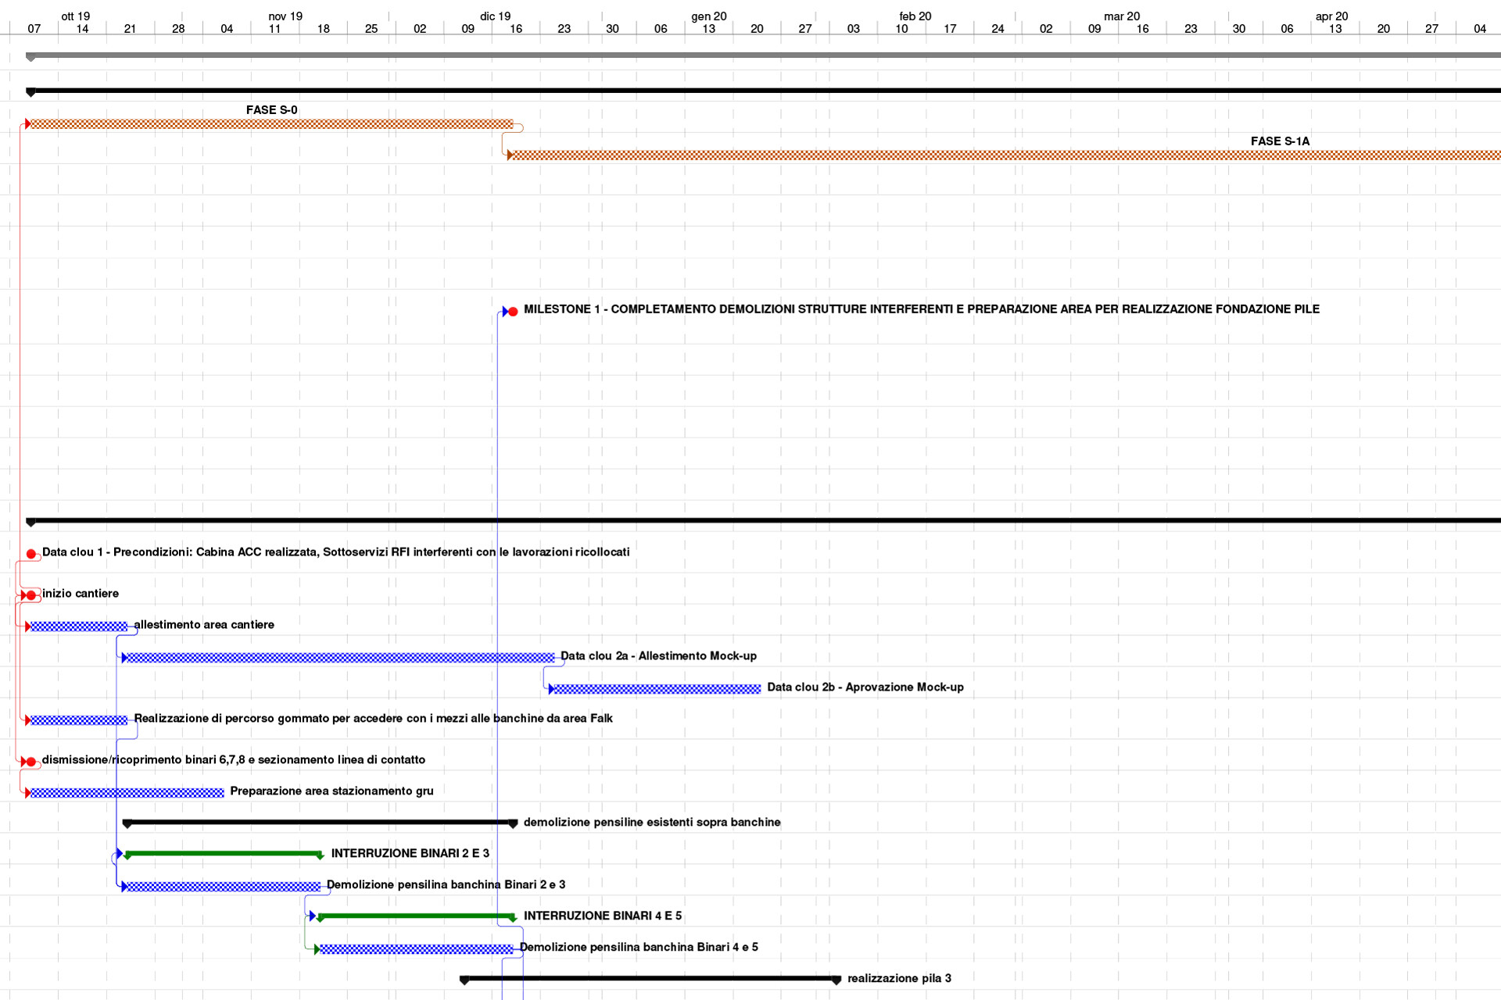Select the FASE S-0 orange task bar
The width and height of the screenshot is (1501, 1000).
coord(271,124)
